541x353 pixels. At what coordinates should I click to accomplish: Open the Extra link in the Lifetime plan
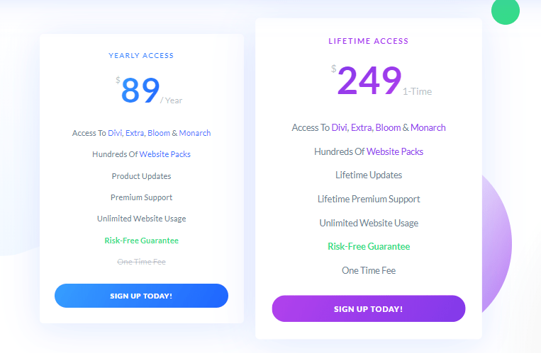[361, 128]
